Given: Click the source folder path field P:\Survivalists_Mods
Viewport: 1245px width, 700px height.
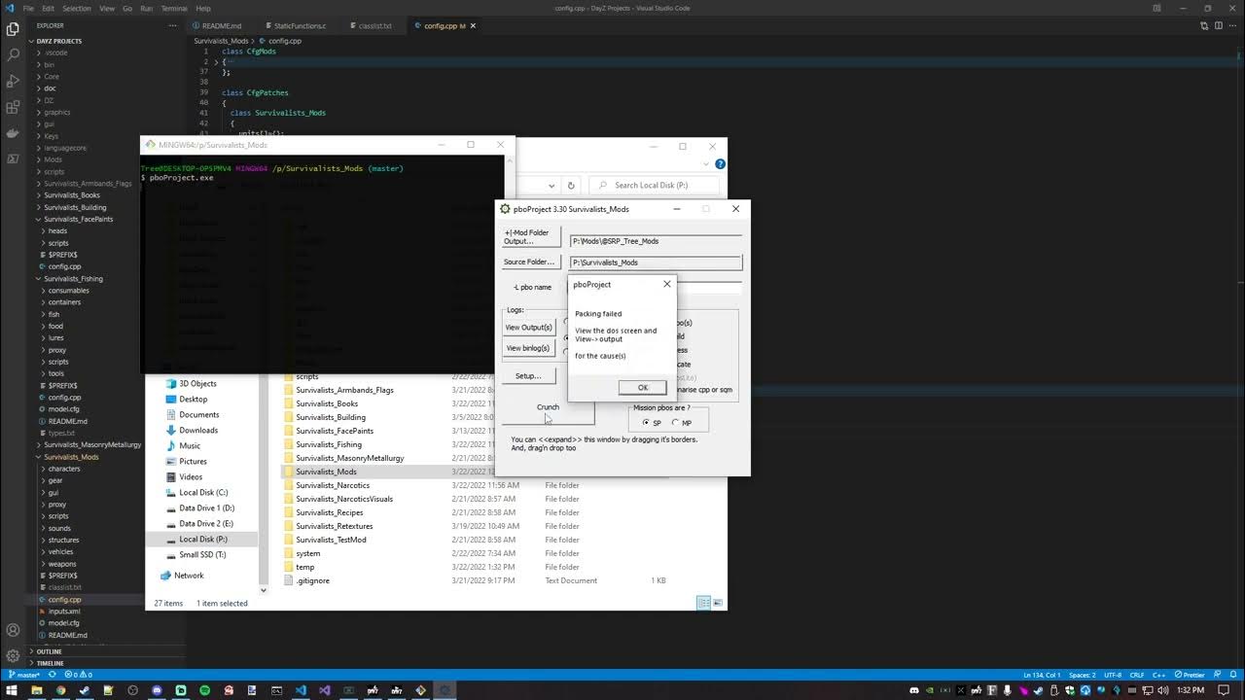Looking at the screenshot, I should pyautogui.click(x=656, y=262).
